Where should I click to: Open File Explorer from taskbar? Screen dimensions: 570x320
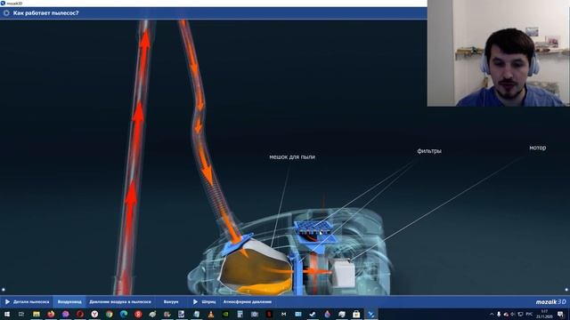(x=36, y=314)
